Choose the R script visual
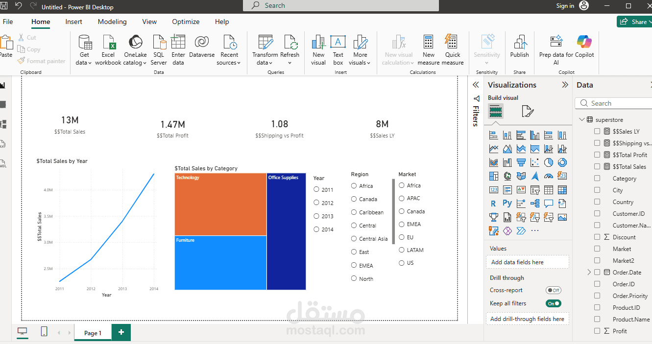 point(493,203)
